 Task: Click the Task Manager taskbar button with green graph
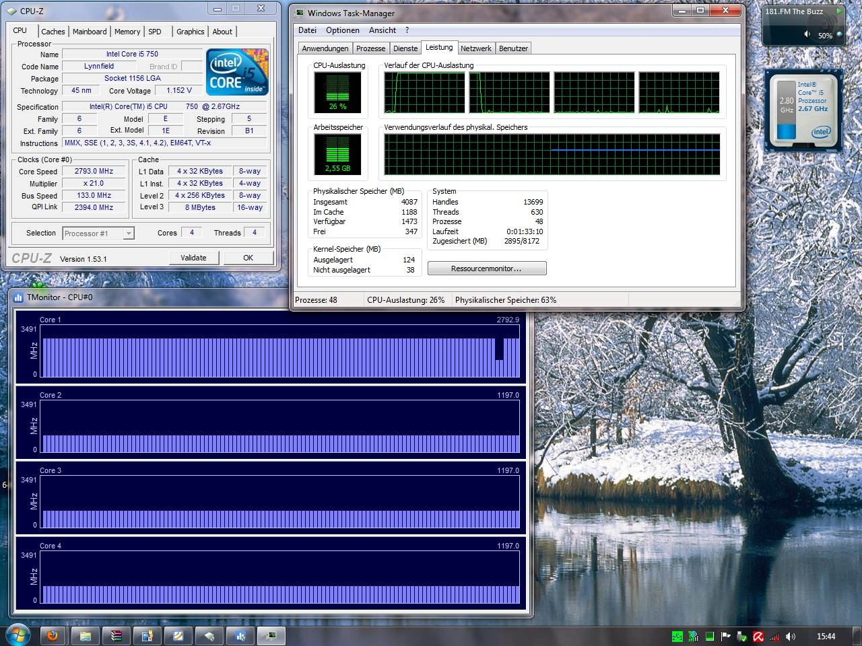coord(271,635)
